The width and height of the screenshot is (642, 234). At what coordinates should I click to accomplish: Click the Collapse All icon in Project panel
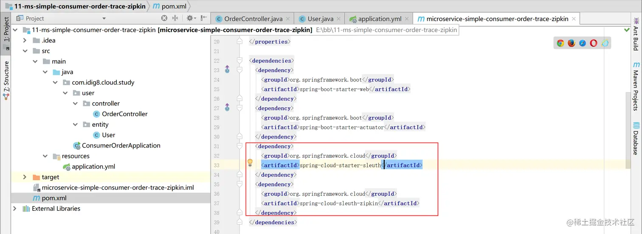175,18
